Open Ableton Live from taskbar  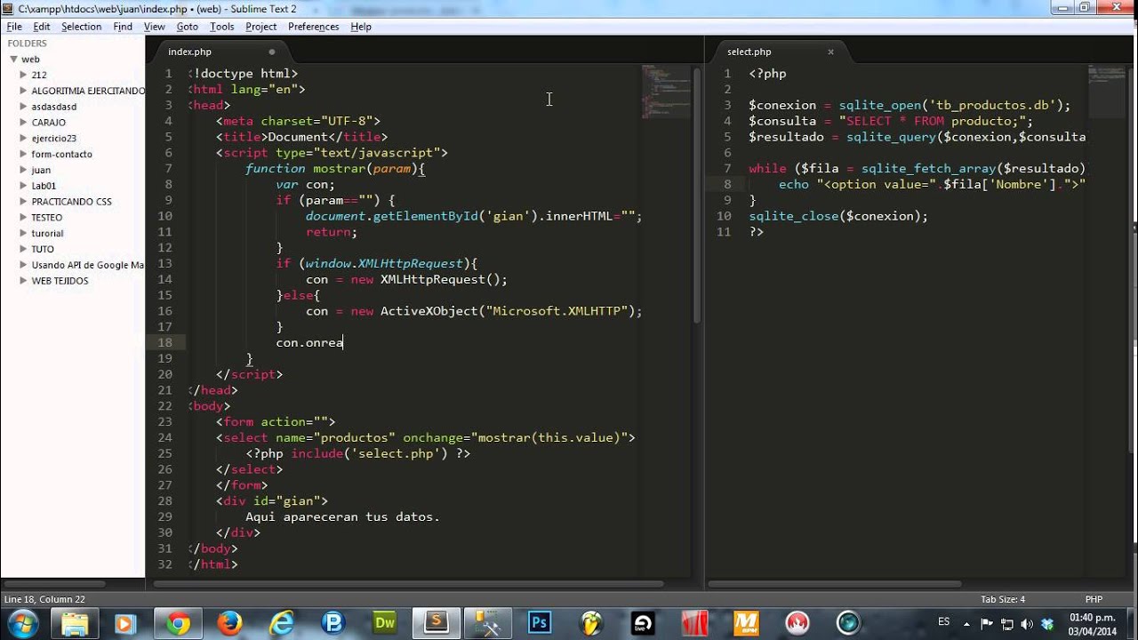[x=643, y=622]
